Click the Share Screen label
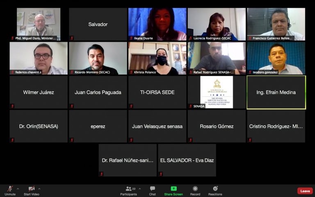The width and height of the screenshot is (315, 197). [x=173, y=194]
